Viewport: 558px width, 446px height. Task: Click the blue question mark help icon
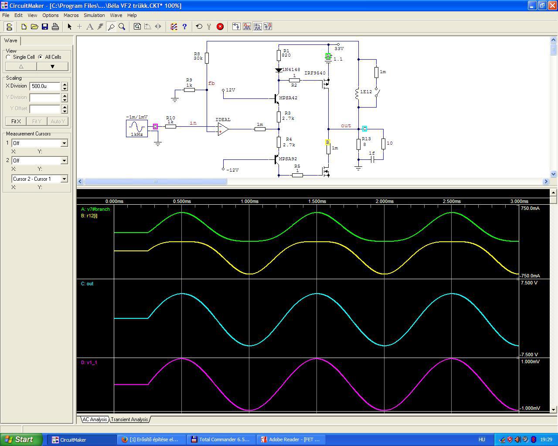pyautogui.click(x=184, y=27)
